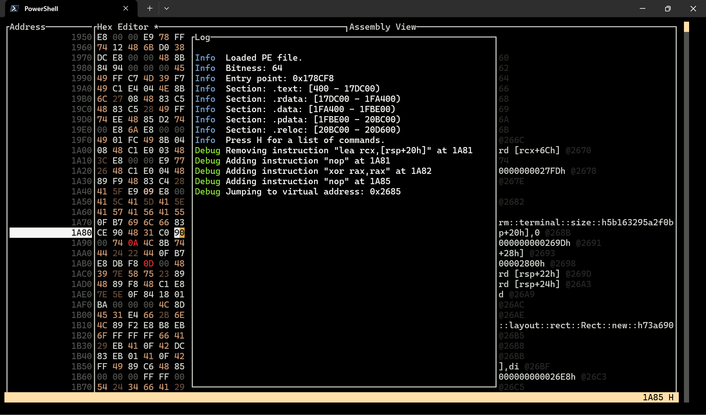Screen dimensions: 706x415
Task: Click log line for .reloc section
Action: pos(297,130)
